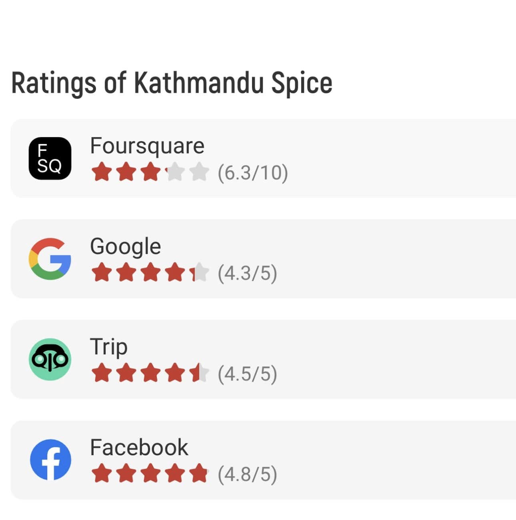516x520 pixels.
Task: Click the Google G logo icon
Action: click(x=50, y=259)
